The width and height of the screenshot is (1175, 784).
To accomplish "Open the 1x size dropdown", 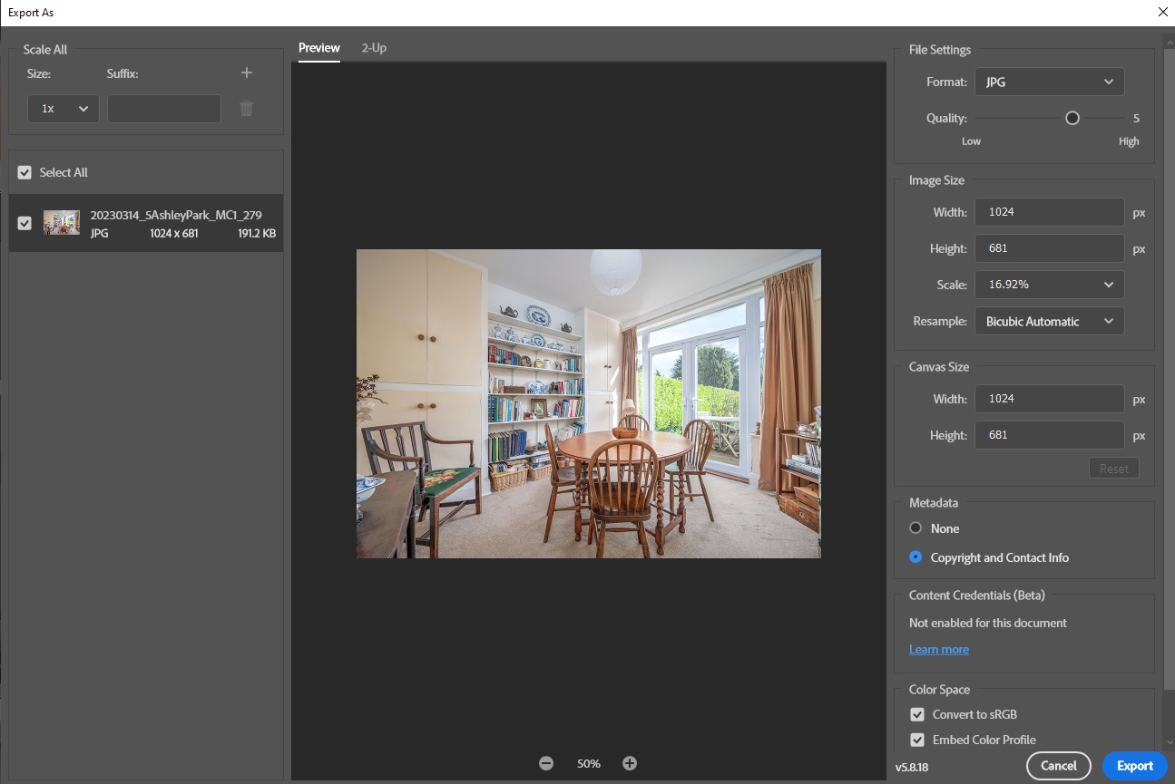I will 63,108.
